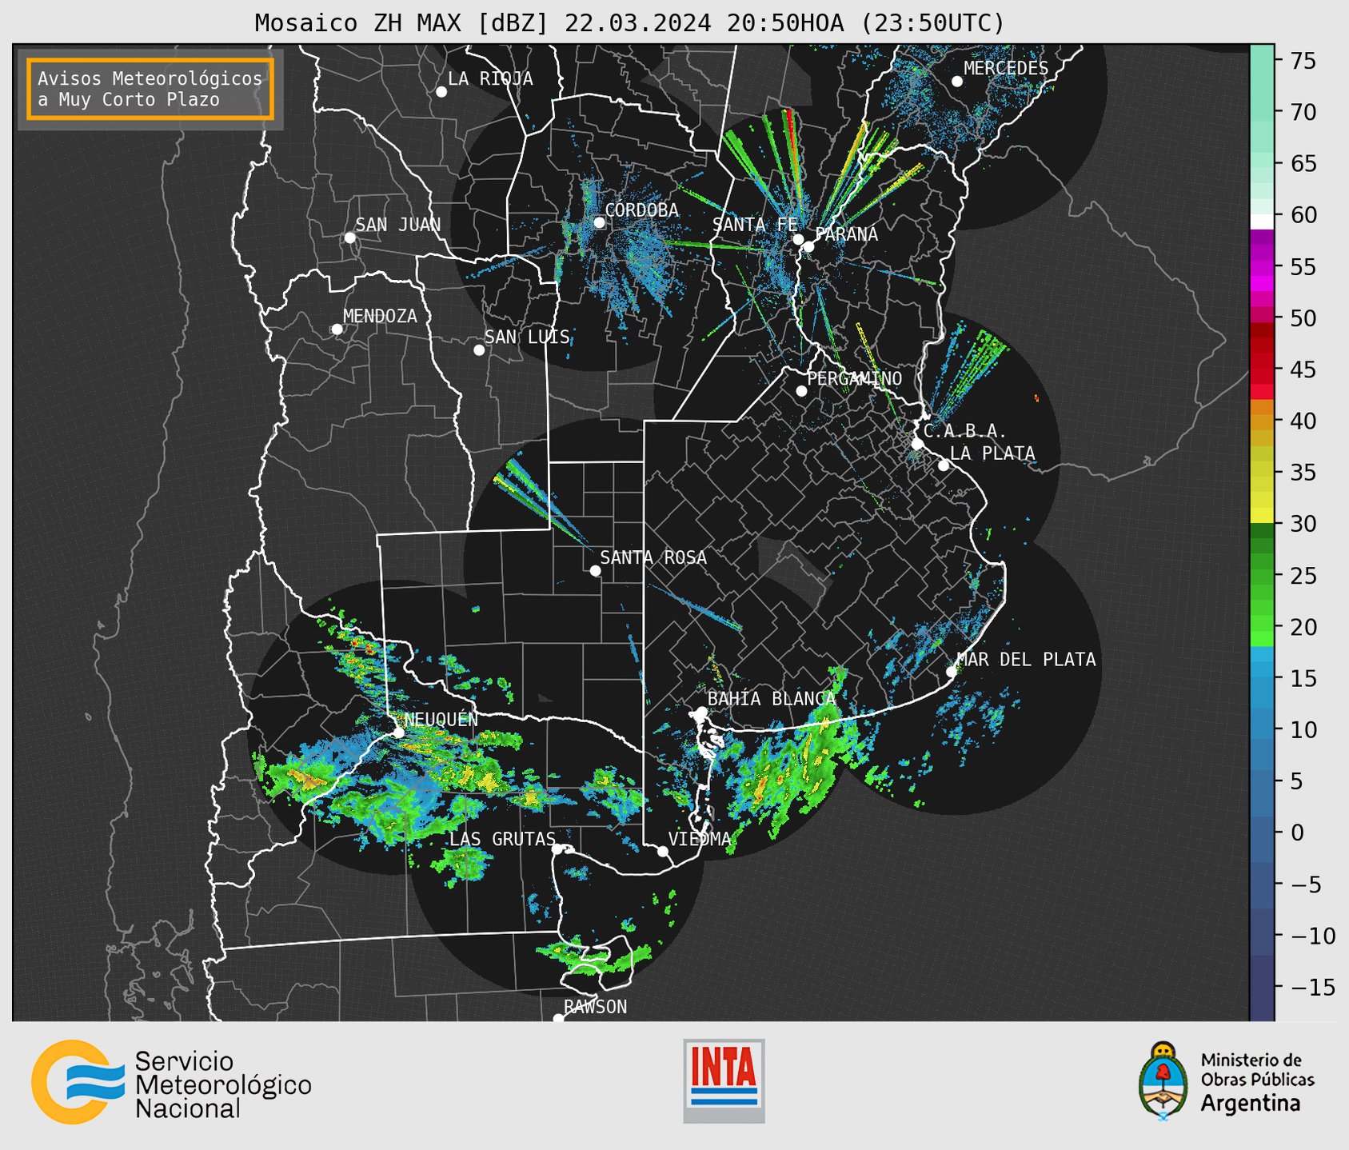1349x1150 pixels.
Task: Click the LAS GRUTAS label text
Action: [x=502, y=839]
